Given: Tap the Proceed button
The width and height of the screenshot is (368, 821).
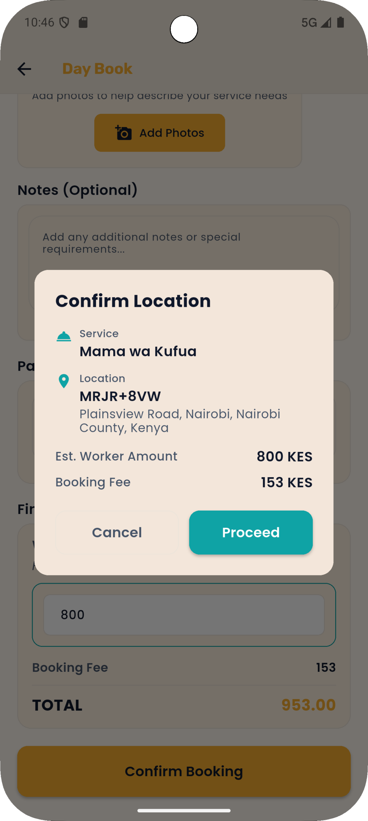Looking at the screenshot, I should [251, 532].
